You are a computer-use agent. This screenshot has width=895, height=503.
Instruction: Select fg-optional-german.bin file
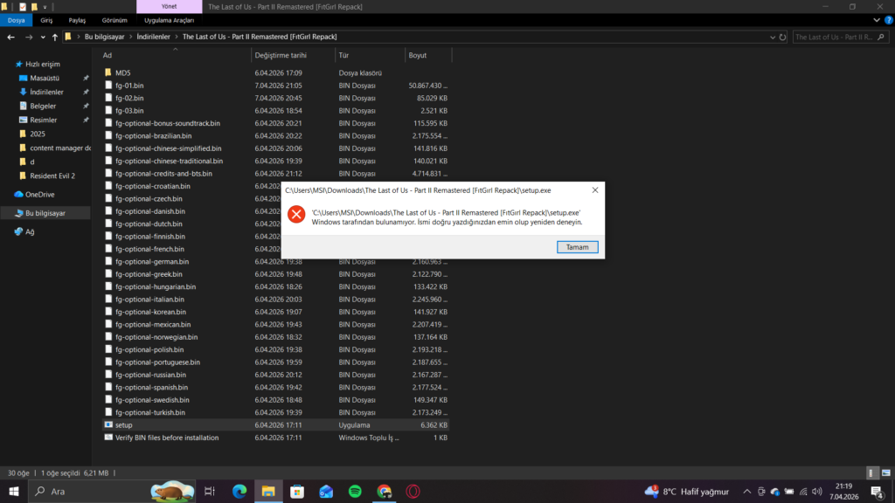(x=152, y=261)
